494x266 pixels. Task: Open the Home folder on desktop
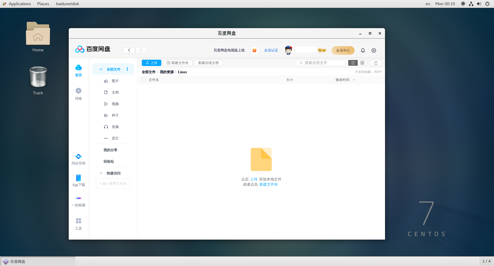pyautogui.click(x=38, y=37)
